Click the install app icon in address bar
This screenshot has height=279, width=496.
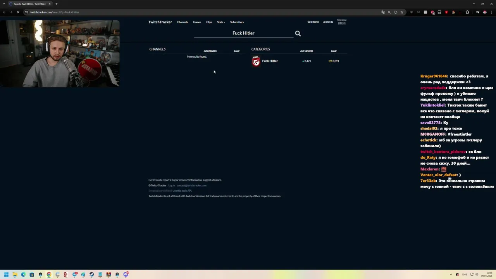[396, 12]
